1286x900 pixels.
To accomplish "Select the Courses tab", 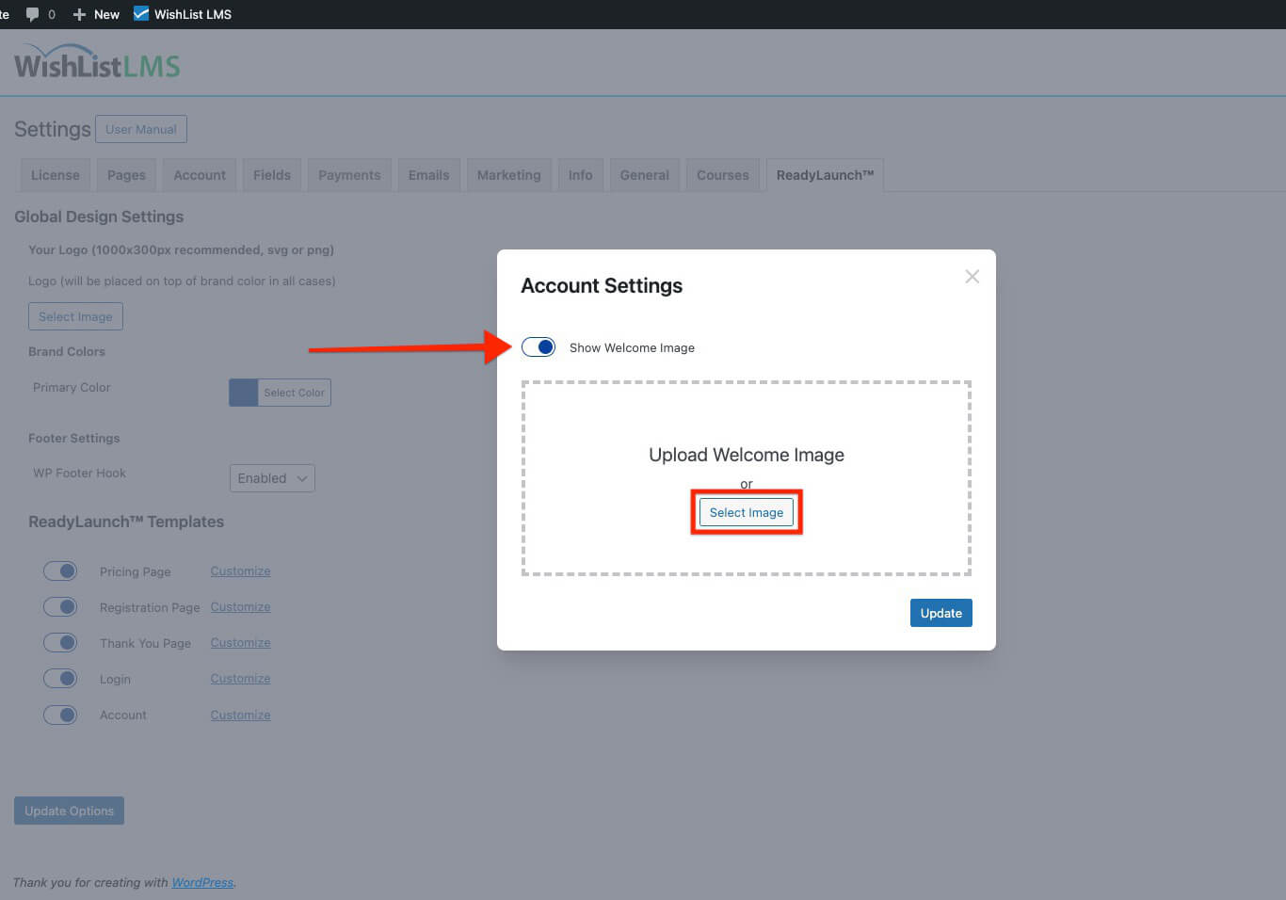I will click(x=722, y=174).
